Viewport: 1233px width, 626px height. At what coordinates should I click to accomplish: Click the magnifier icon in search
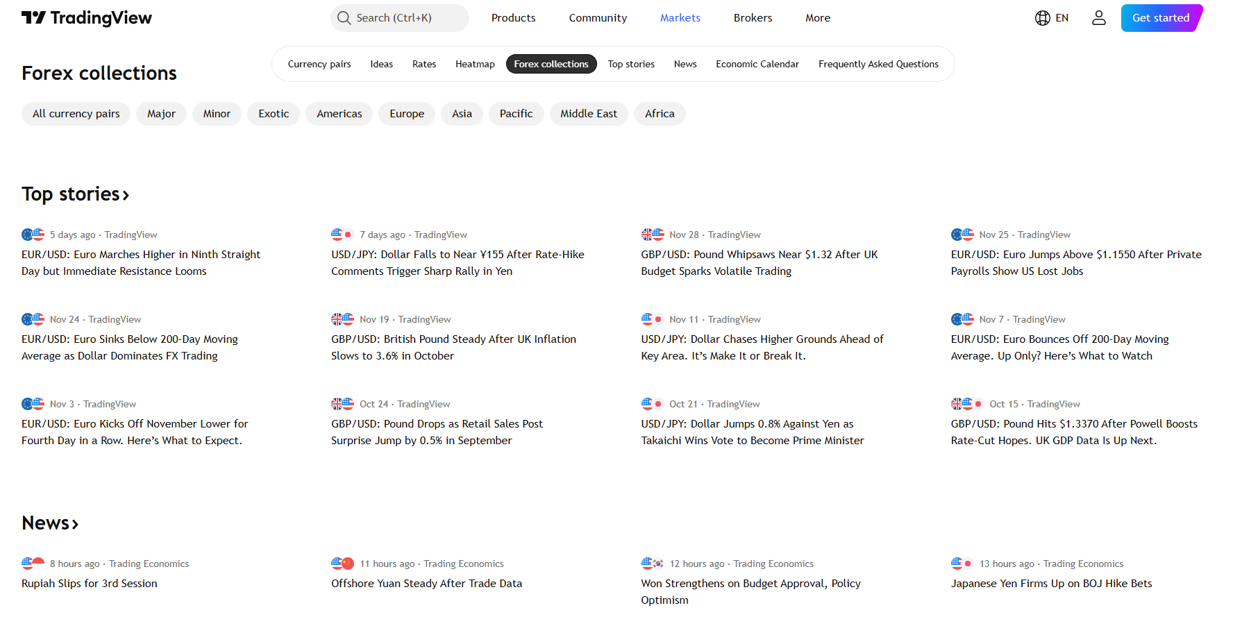point(344,18)
